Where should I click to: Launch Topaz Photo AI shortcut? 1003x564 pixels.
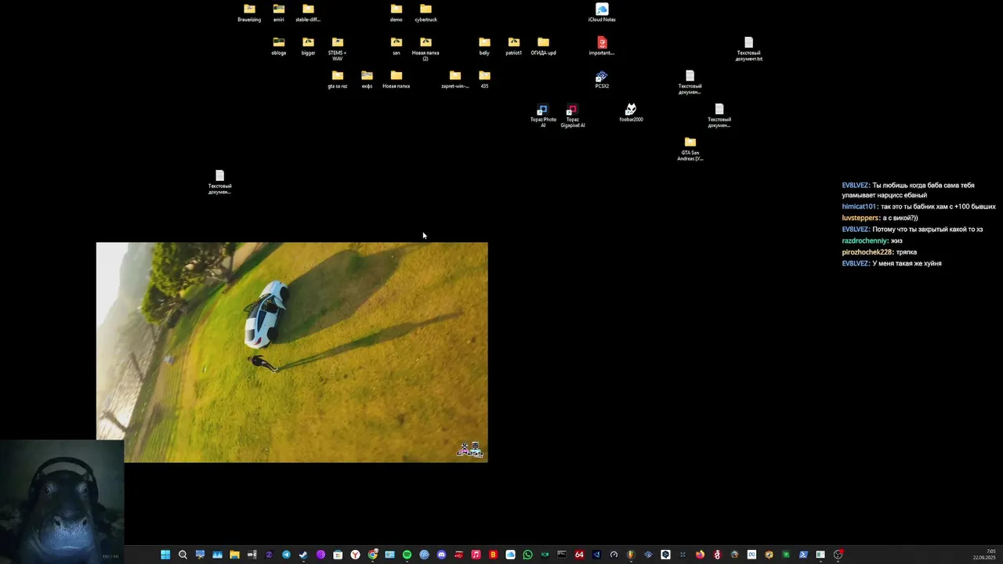tap(543, 115)
